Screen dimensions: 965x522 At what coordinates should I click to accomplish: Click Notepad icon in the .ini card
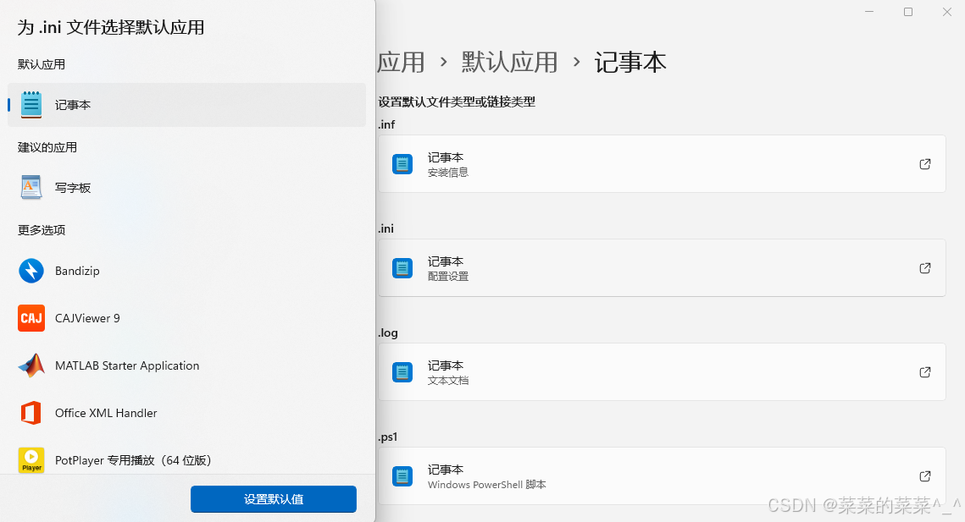point(402,268)
